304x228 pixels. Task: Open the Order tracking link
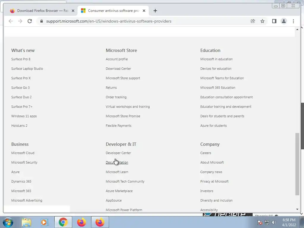coord(116,97)
